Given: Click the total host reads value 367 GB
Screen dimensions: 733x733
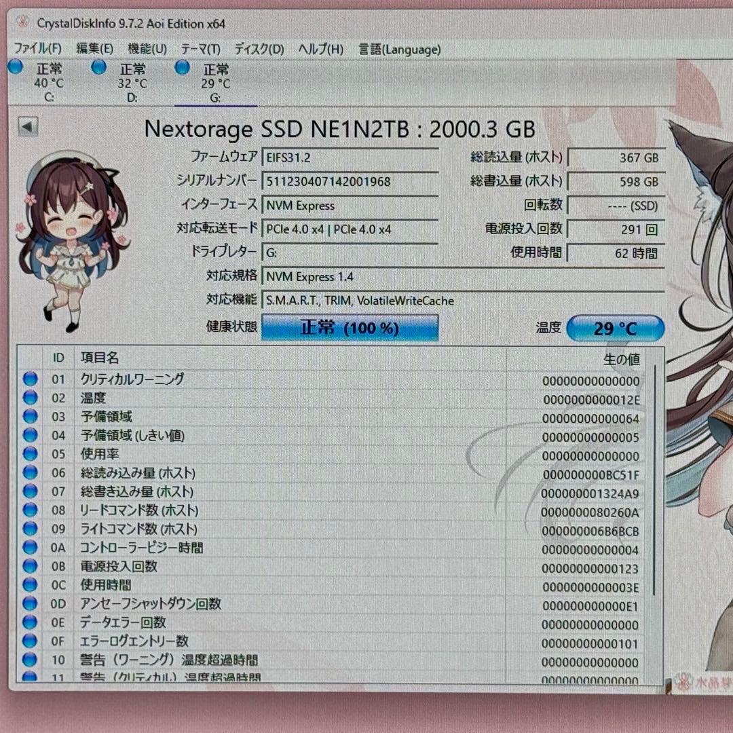Looking at the screenshot, I should click(616, 158).
